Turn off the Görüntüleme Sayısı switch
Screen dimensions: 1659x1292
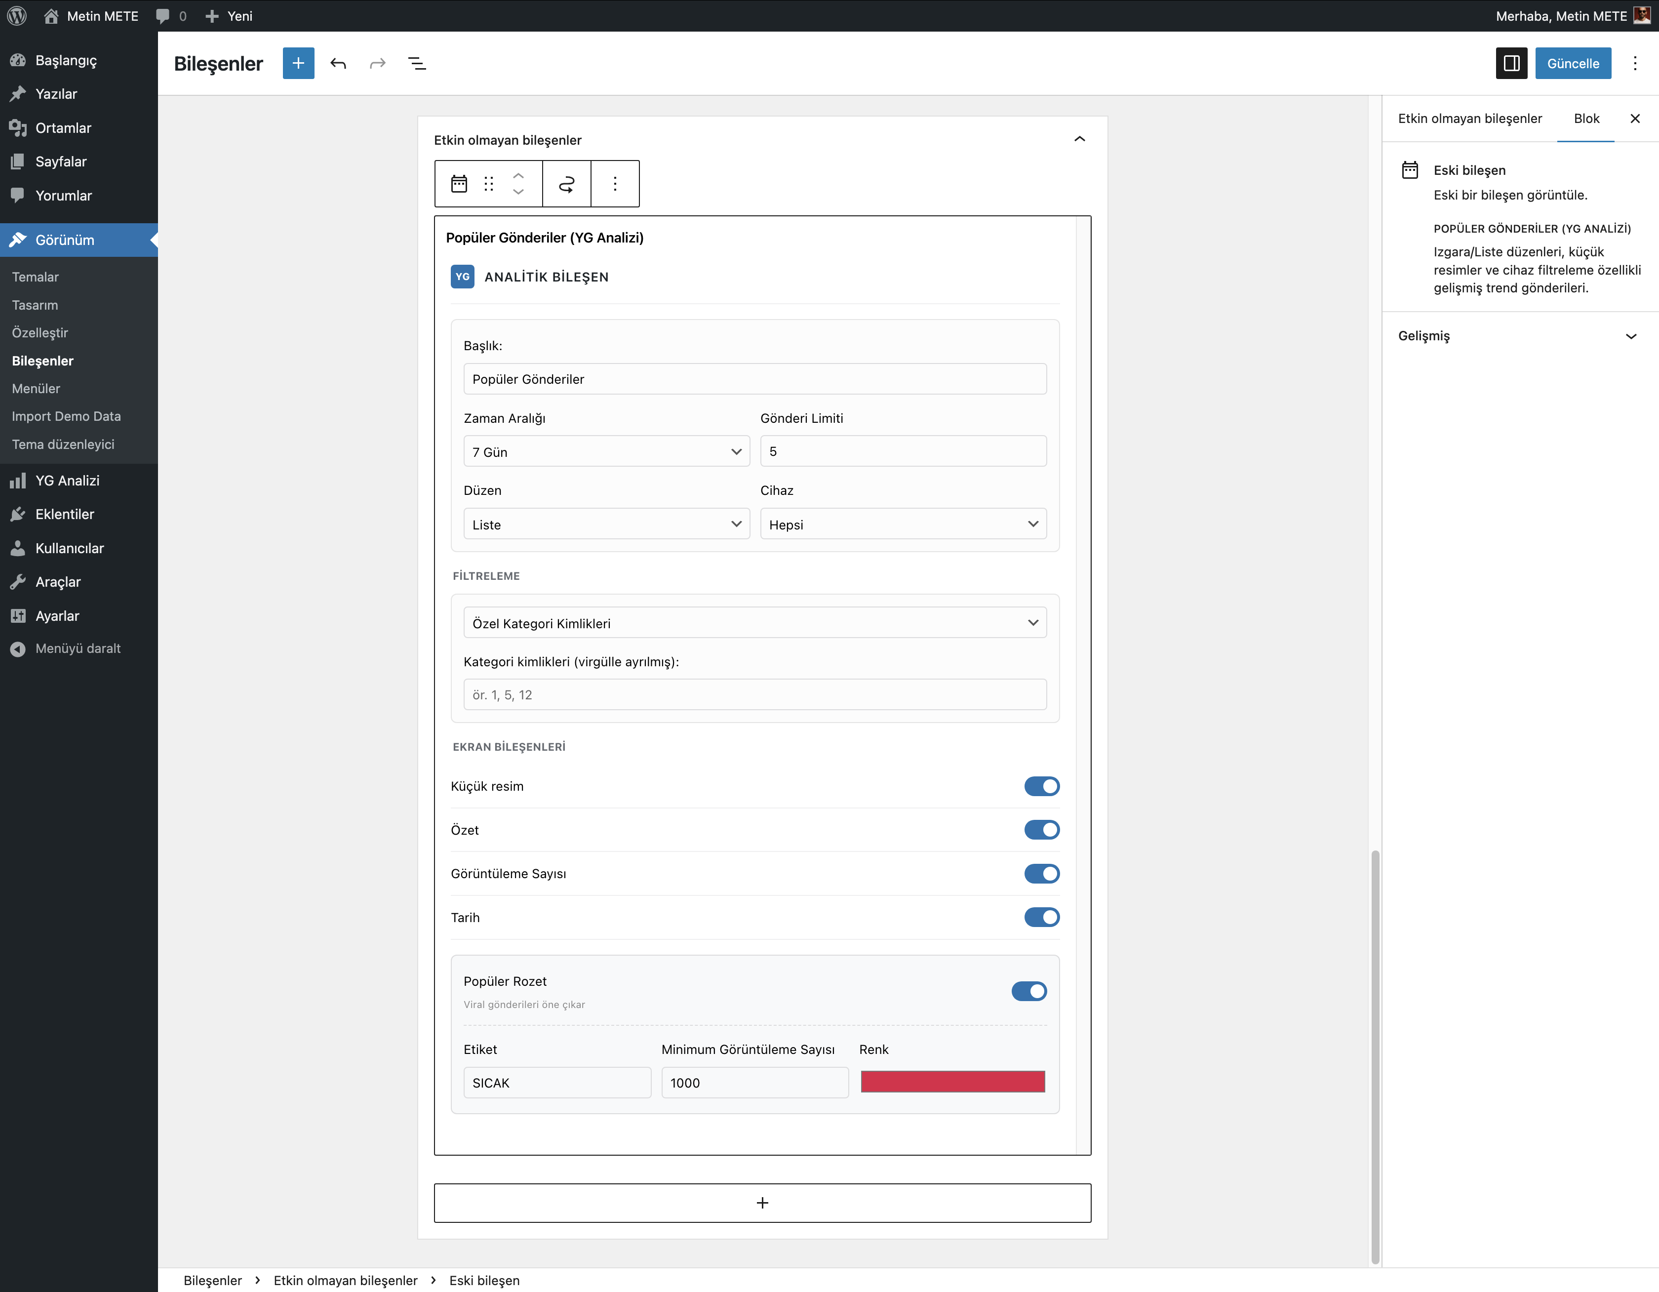[x=1041, y=873]
